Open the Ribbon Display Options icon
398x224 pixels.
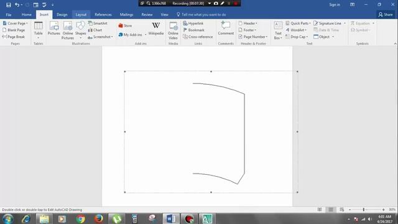pos(353,4)
